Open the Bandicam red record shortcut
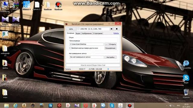Image resolution: width=193 pixels, height=108 pixels. (x=58, y=5)
